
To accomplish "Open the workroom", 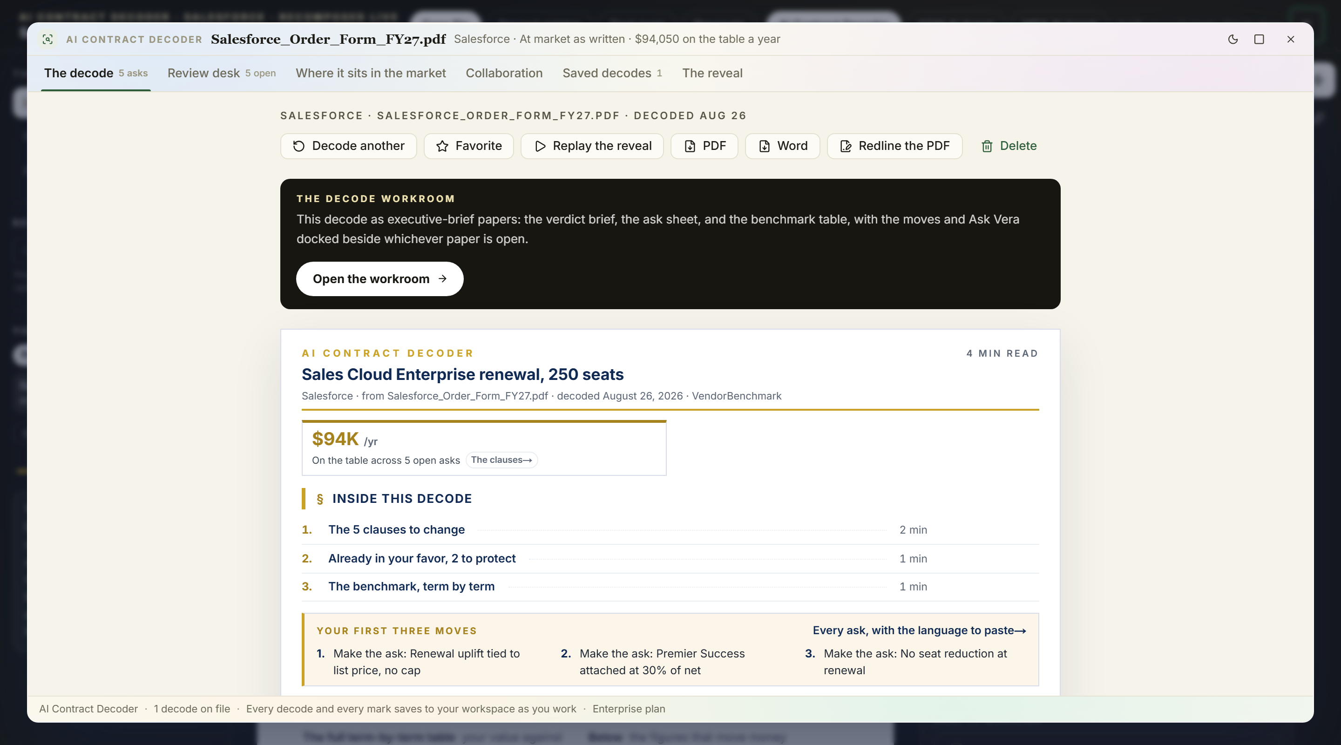I will tap(379, 279).
